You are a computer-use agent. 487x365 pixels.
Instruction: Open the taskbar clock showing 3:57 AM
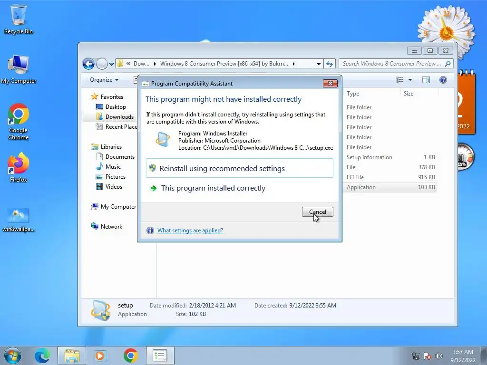463,356
